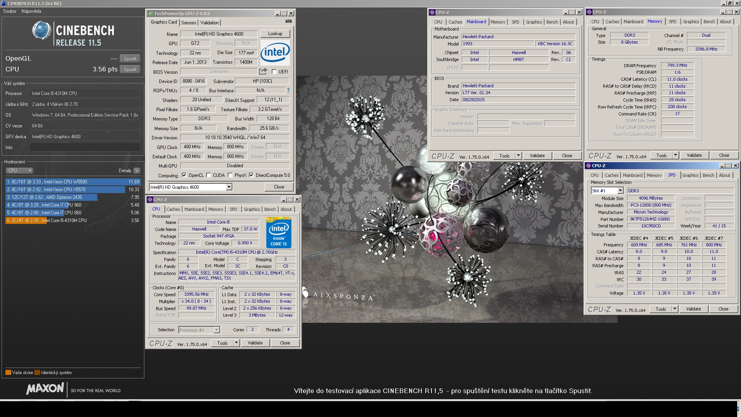The width and height of the screenshot is (741, 417).
Task: Click the GPU Name field in GPU-Z
Action: pos(219,34)
